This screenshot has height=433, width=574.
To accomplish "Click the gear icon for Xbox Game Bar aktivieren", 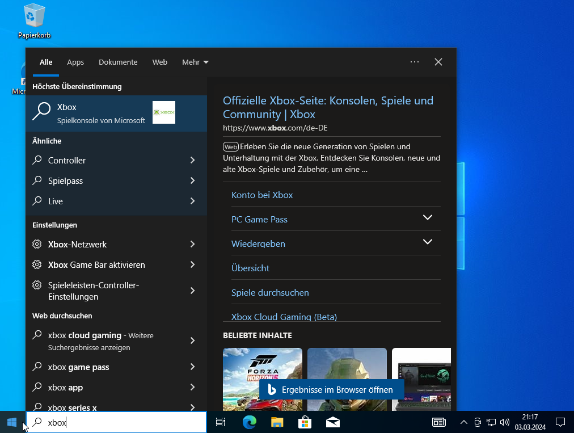I will 37,264.
